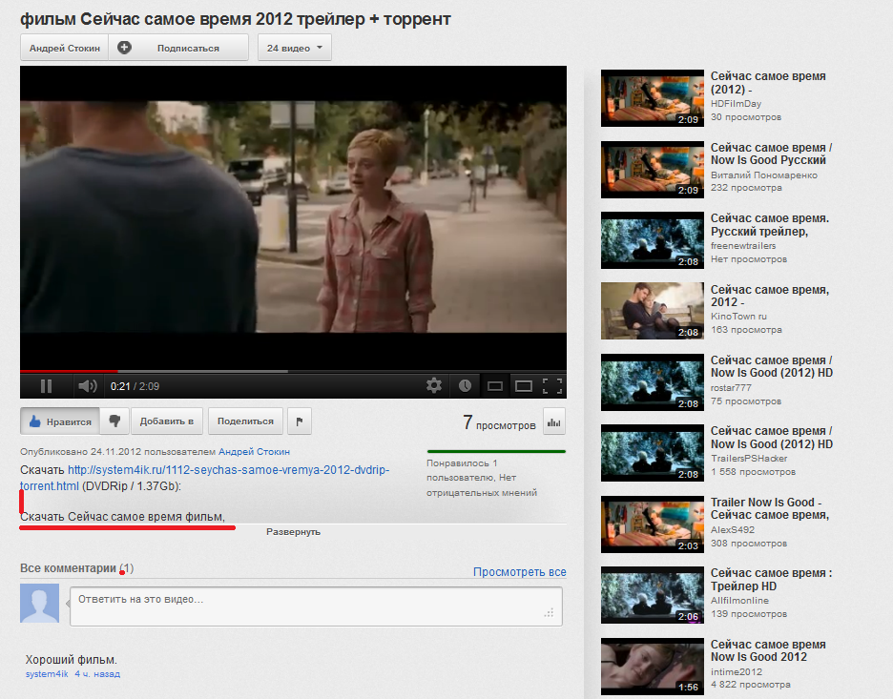Open the HDFilmDay video thumbnail
The height and width of the screenshot is (699, 893).
click(652, 98)
